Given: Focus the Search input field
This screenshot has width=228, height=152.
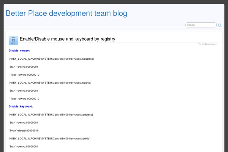Looking at the screenshot, I should point(201,25).
